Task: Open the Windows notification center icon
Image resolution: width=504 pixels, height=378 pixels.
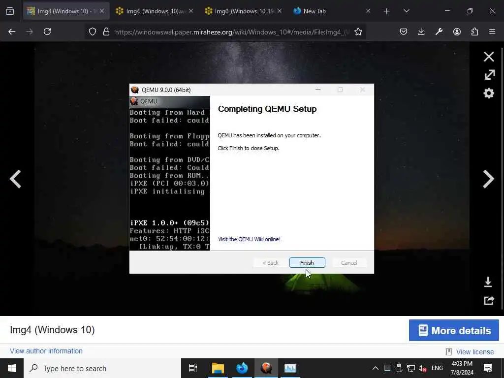Action: 488,368
